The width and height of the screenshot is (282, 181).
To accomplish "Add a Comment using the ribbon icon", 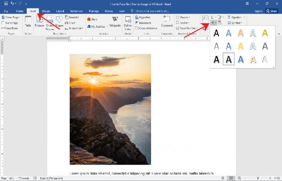I will 167,21.
